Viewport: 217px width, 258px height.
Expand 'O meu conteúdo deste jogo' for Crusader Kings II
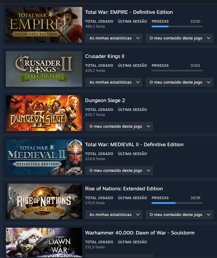click(179, 82)
